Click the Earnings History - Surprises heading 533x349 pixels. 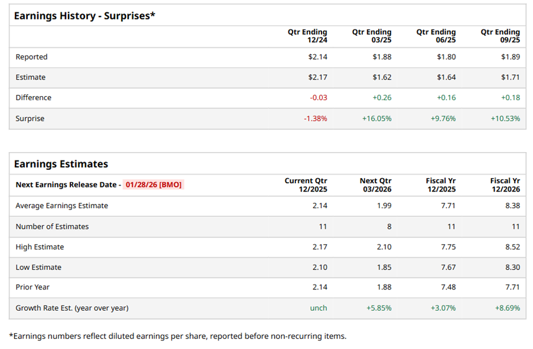[84, 16]
